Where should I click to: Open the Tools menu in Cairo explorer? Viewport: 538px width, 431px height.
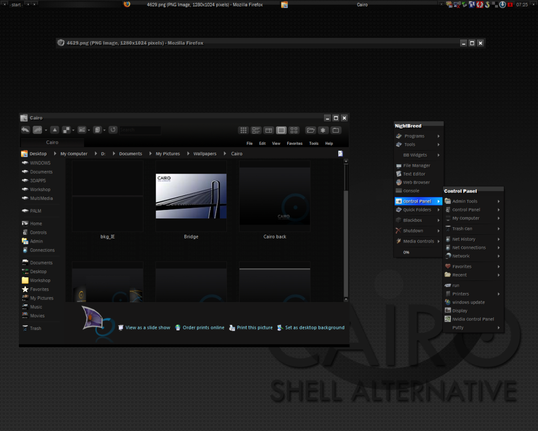[314, 143]
